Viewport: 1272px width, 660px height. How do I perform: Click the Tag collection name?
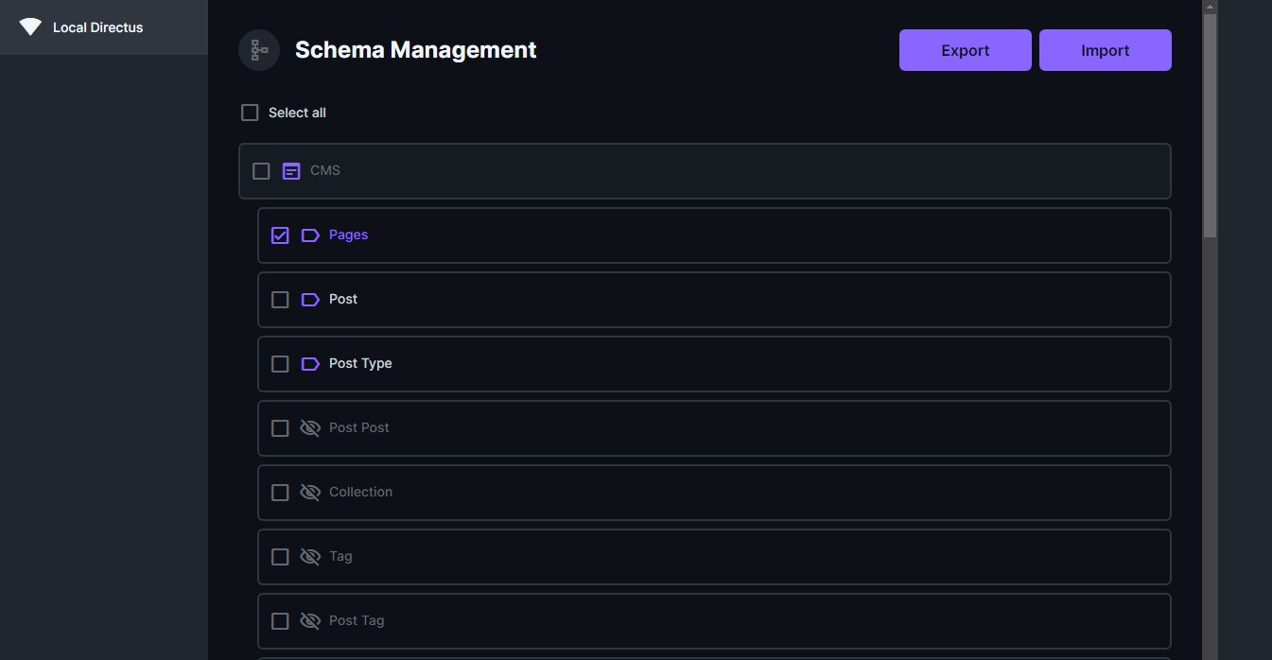tap(340, 556)
